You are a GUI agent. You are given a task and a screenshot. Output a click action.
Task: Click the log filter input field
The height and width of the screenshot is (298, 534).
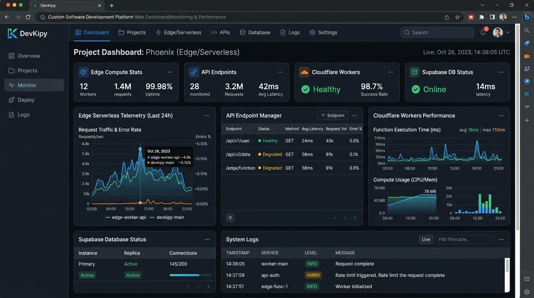coord(465,239)
